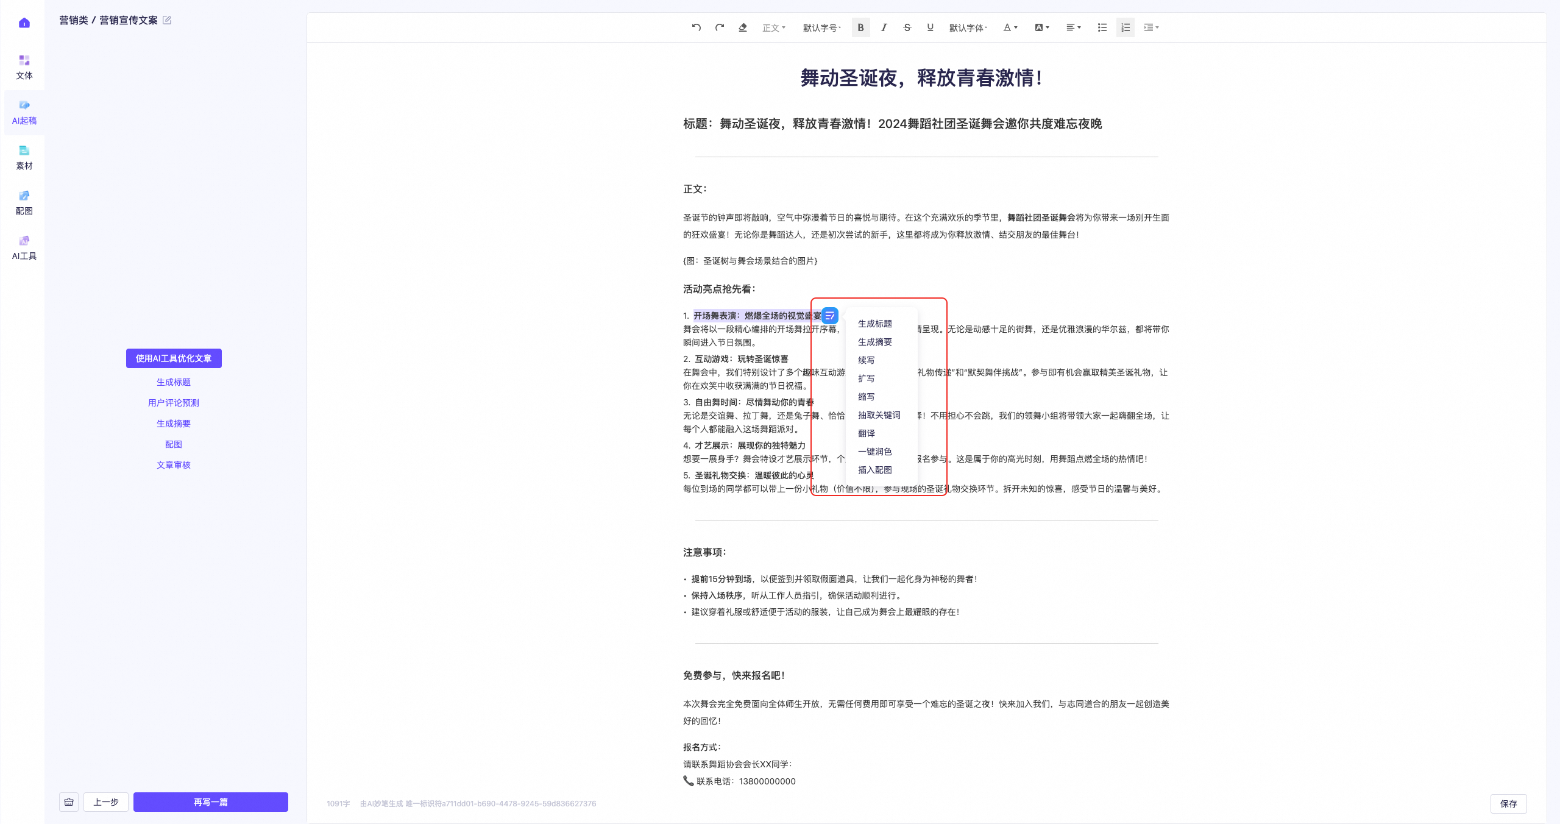
Task: Click the 报名方式： line
Action: click(702, 747)
